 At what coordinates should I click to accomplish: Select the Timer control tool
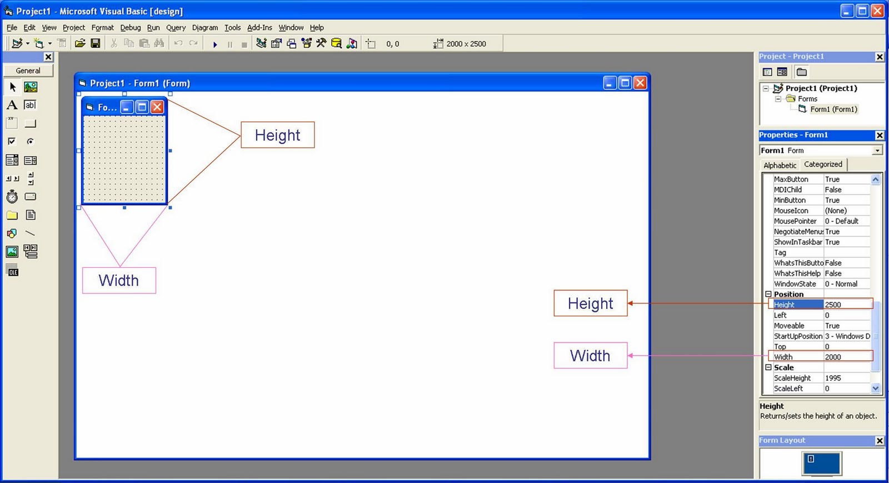[x=12, y=197]
